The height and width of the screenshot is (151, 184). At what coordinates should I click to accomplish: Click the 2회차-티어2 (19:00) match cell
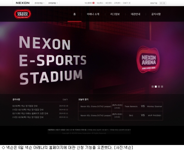(x=117, y=107)
